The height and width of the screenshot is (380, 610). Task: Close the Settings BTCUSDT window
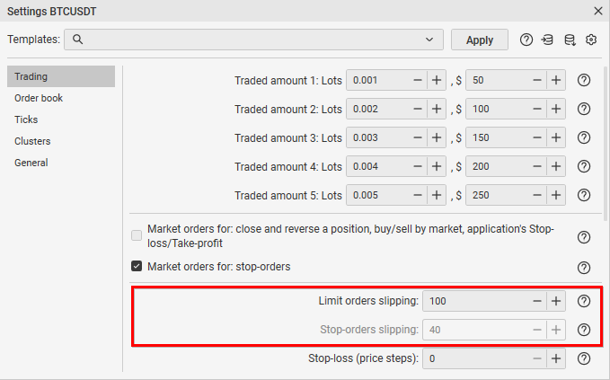[x=598, y=11]
